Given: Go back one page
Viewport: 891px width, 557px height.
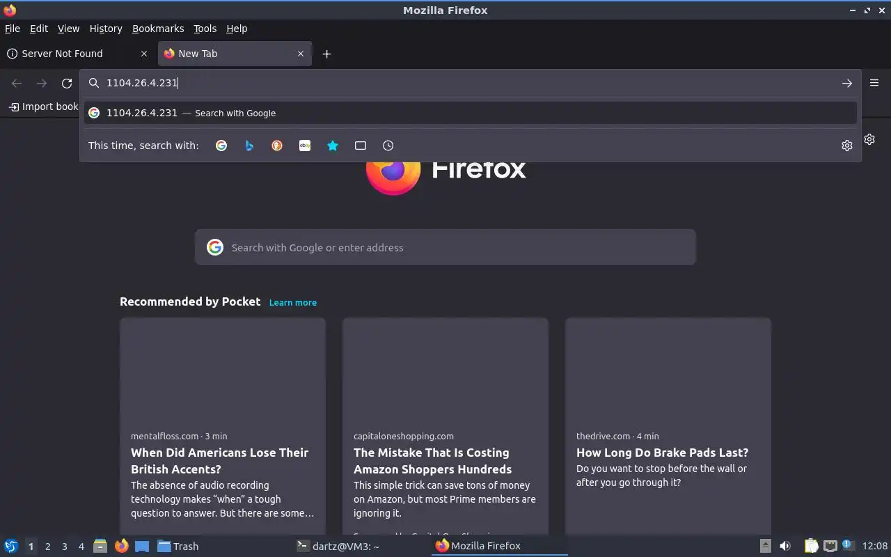Looking at the screenshot, I should point(17,83).
